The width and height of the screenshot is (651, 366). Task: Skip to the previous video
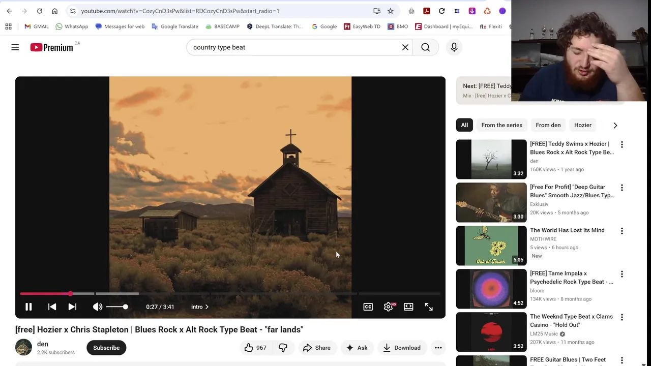click(x=52, y=307)
